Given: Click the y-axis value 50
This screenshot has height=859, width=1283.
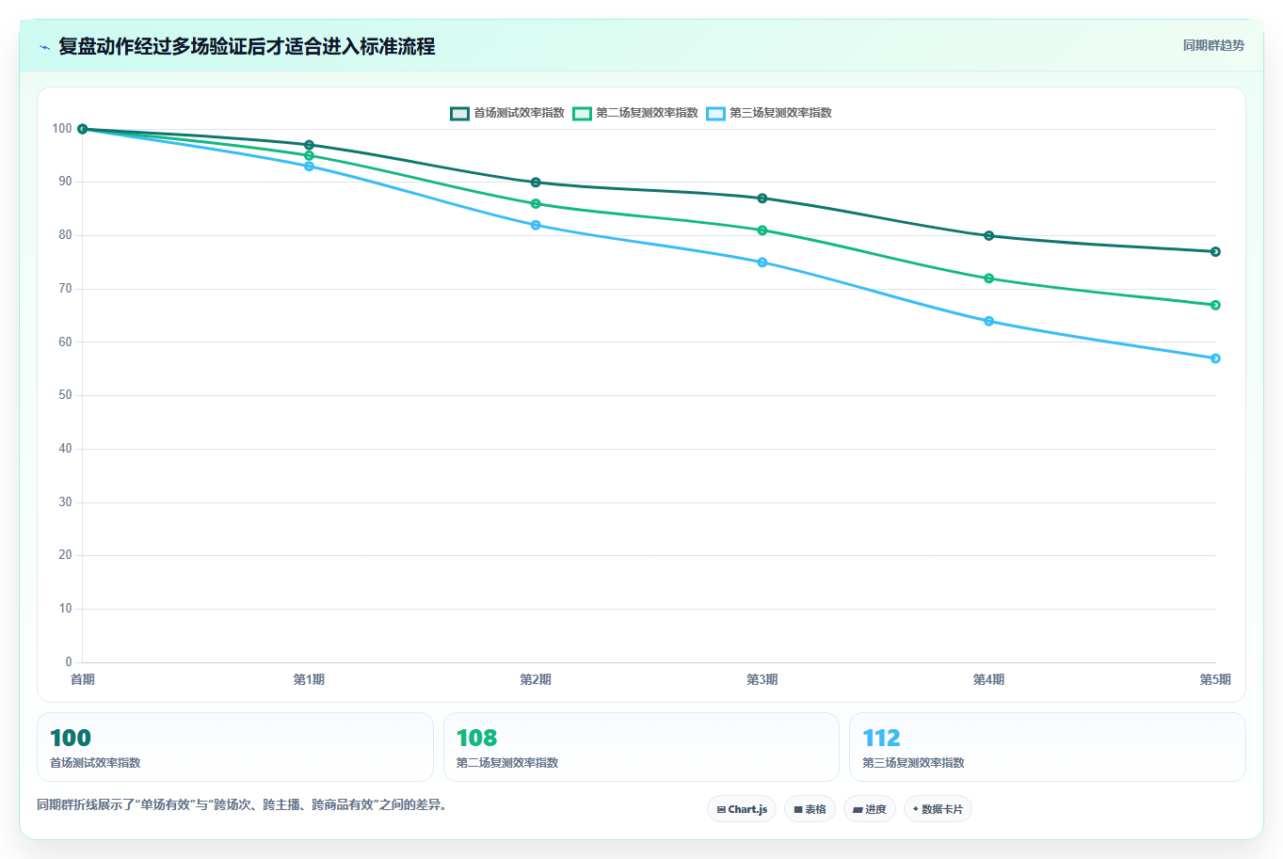Looking at the screenshot, I should [x=65, y=395].
